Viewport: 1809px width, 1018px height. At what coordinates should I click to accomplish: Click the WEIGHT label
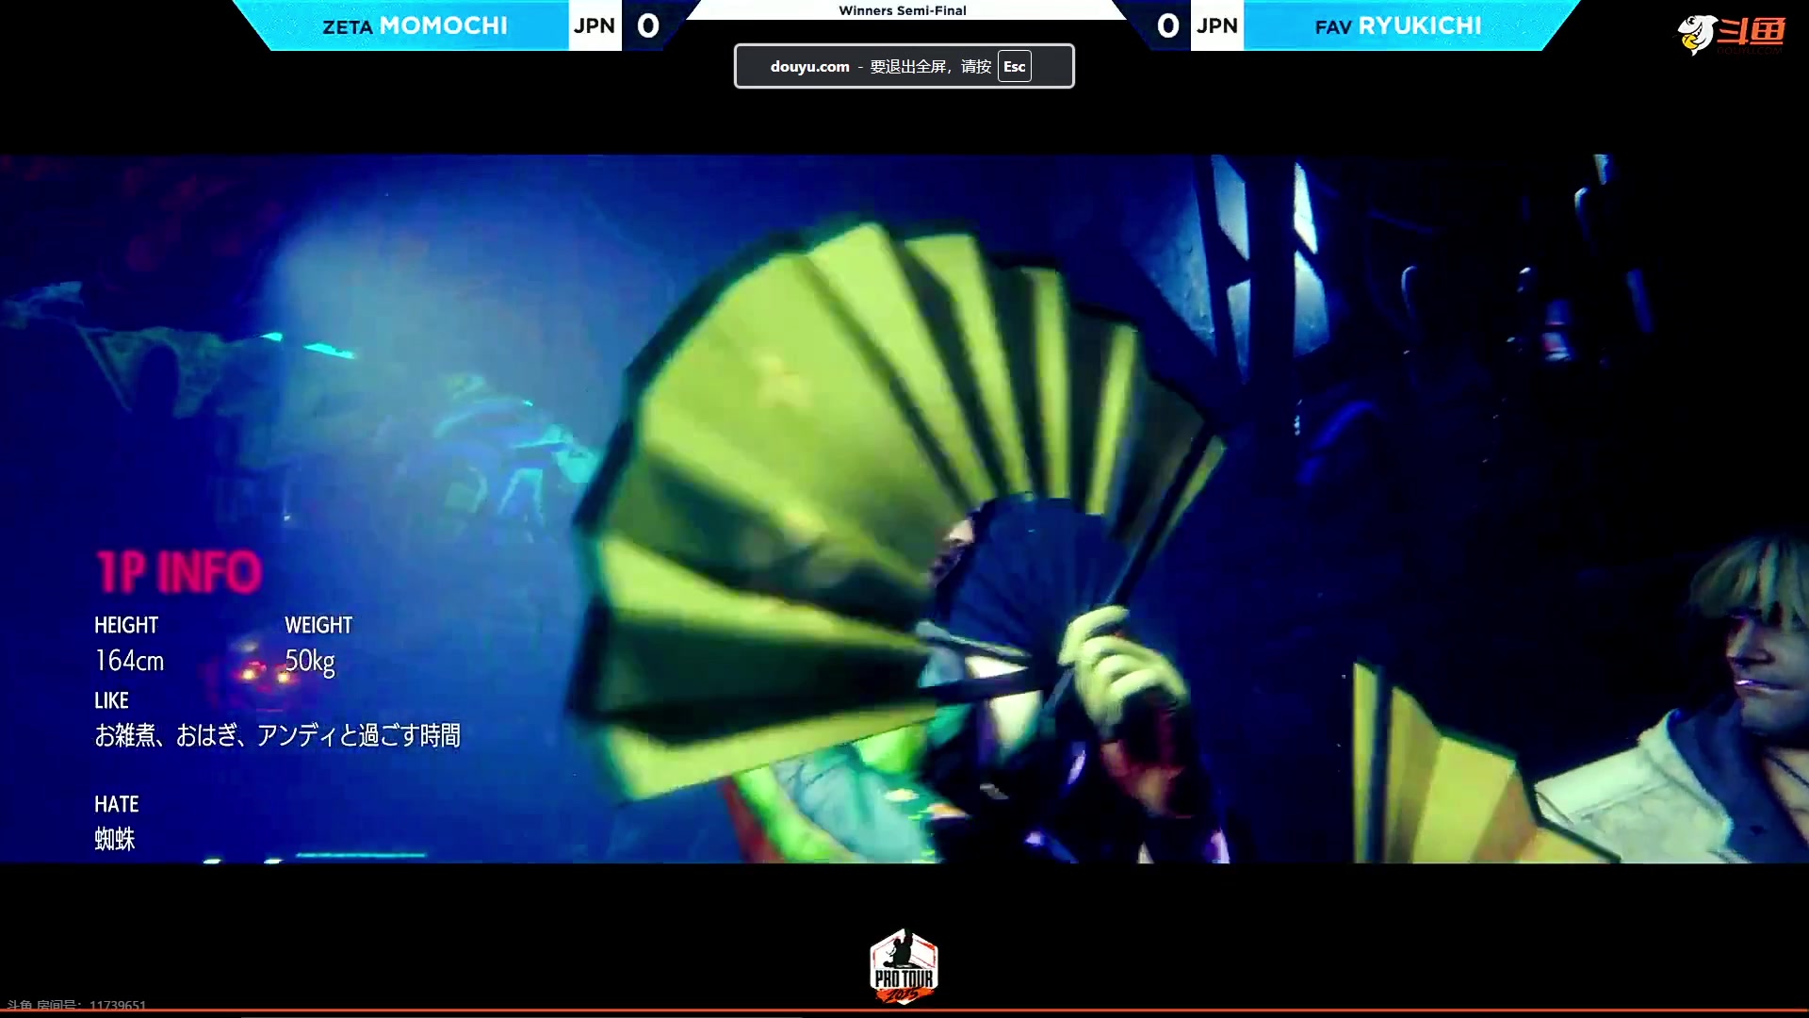tap(318, 625)
